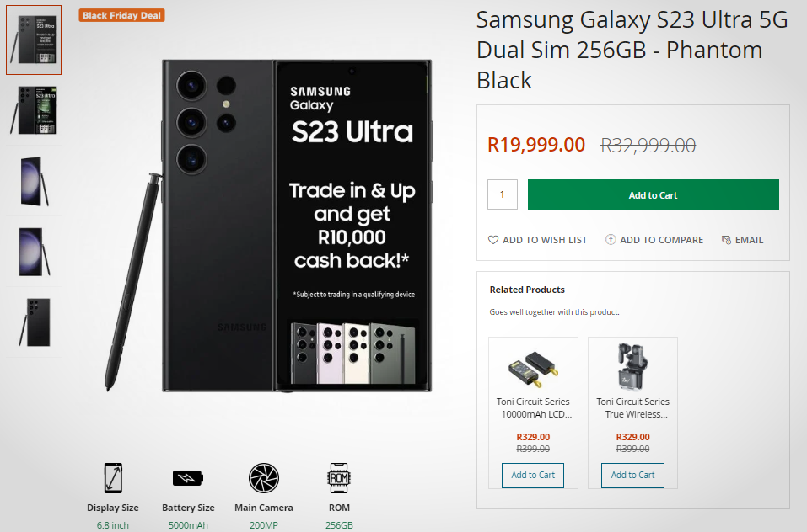Click the Email share icon

pyautogui.click(x=726, y=240)
